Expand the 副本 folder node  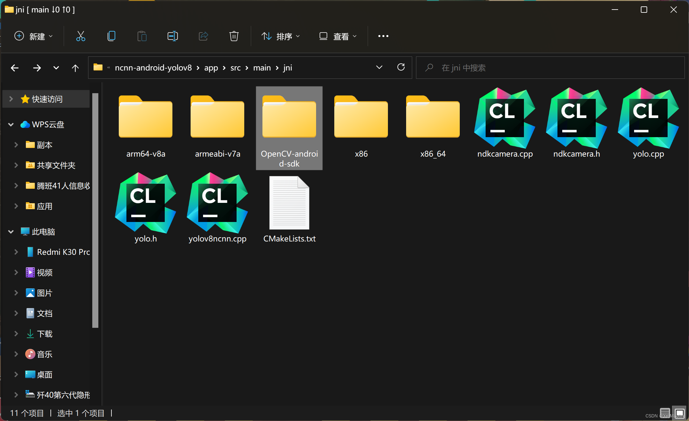click(x=16, y=145)
